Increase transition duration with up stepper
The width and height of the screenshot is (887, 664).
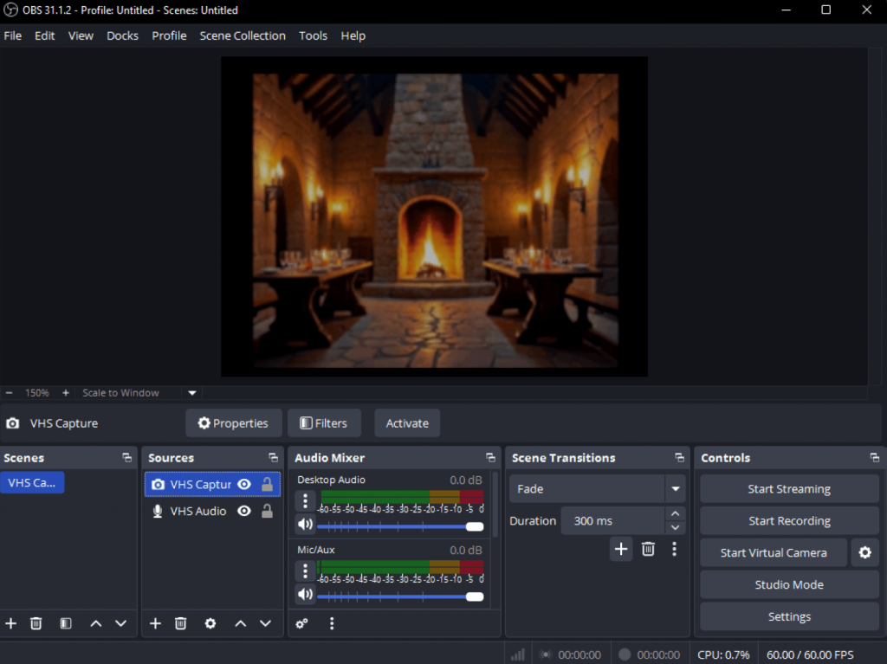point(675,514)
